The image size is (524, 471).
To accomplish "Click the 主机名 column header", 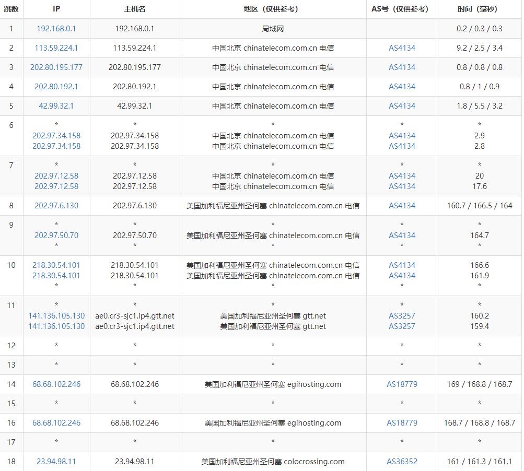I will [135, 9].
